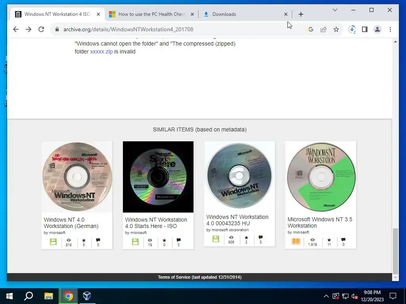Click software floppy icon on German Workstation card
Screen dimensions: 406x304
[x=53, y=242]
